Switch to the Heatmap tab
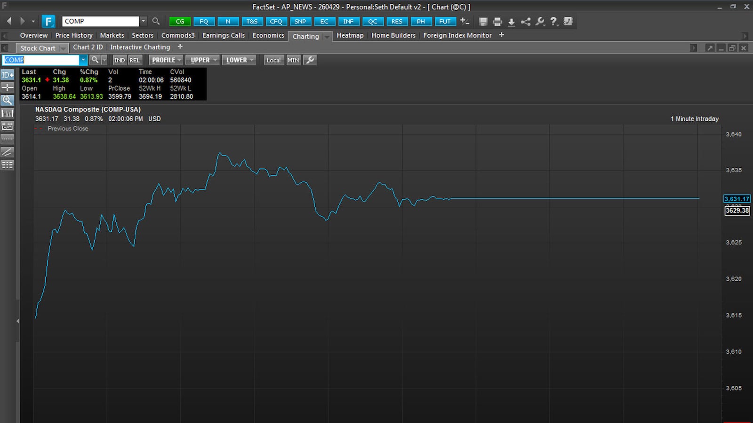This screenshot has width=753, height=423. tap(350, 35)
